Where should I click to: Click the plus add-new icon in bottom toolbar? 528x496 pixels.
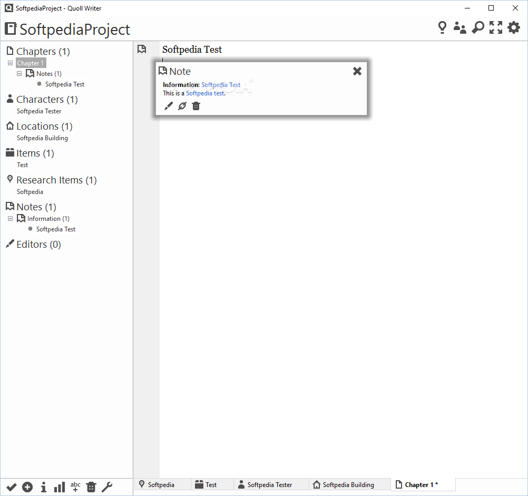[x=27, y=487]
